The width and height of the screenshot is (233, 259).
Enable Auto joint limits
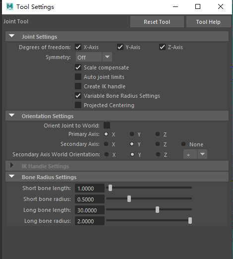[x=78, y=77]
